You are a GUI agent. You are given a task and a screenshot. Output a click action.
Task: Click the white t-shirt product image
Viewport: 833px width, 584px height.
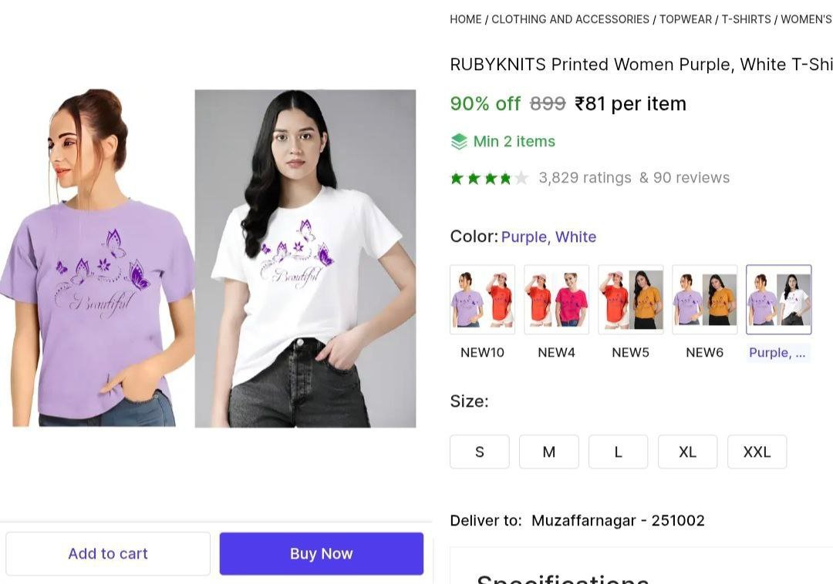coord(305,259)
